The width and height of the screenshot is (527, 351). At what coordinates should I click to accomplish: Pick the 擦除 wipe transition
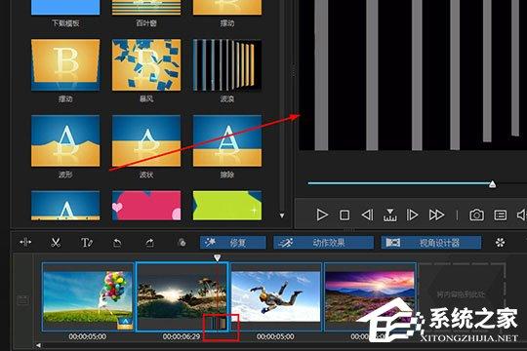227,140
